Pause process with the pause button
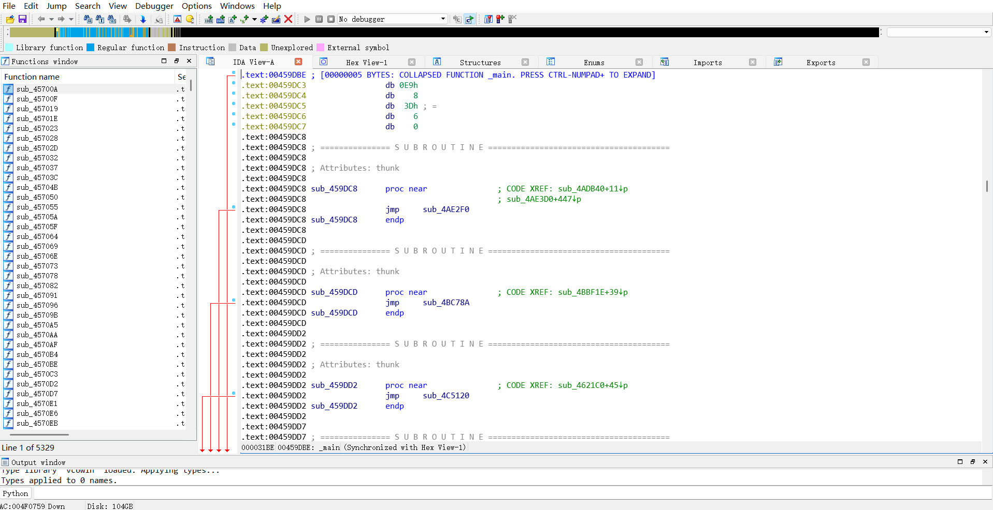 click(319, 19)
